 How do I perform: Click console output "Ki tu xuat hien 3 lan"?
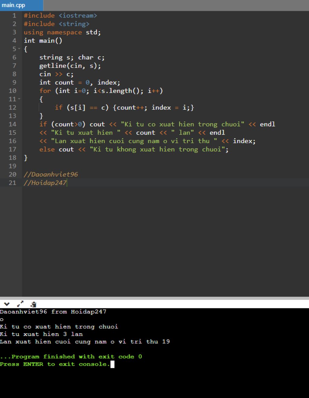41,334
